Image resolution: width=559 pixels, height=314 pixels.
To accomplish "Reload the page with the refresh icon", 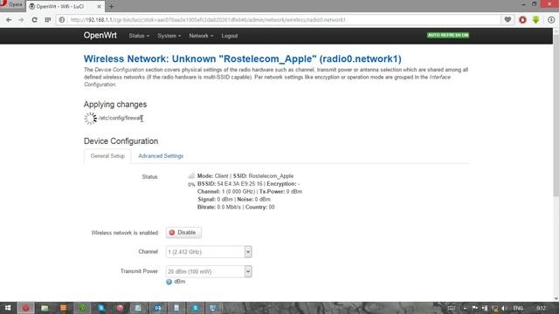I will click(x=34, y=20).
